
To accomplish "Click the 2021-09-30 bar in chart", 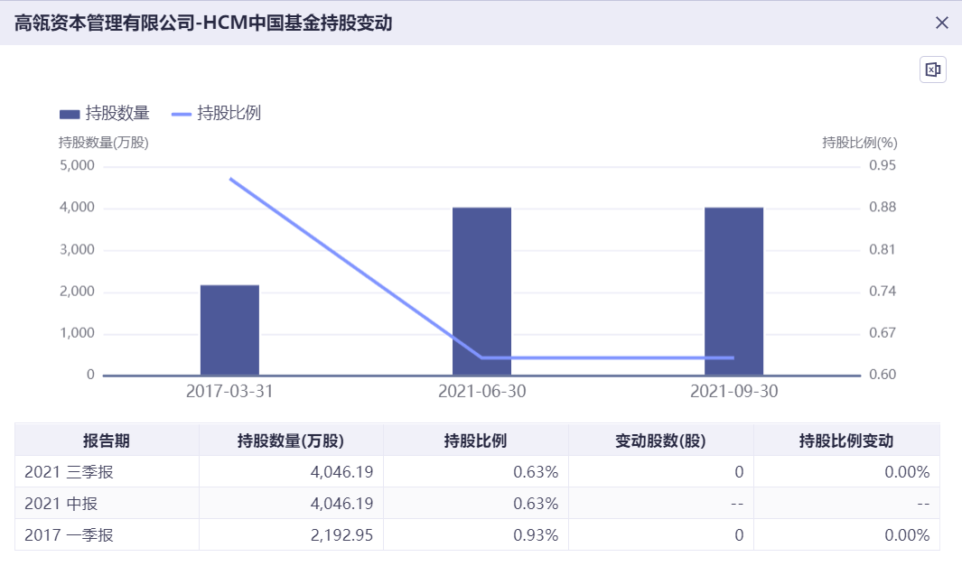I will pyautogui.click(x=733, y=292).
